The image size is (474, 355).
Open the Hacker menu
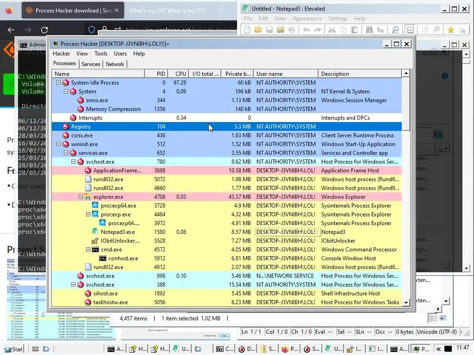pyautogui.click(x=62, y=54)
